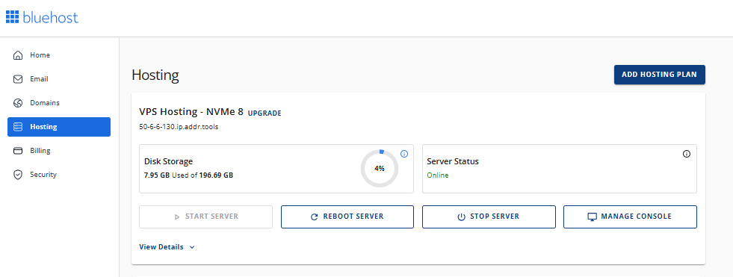Viewport: 733px width, 277px height.
Task: Click the Hosting server stack icon
Action: 18,127
